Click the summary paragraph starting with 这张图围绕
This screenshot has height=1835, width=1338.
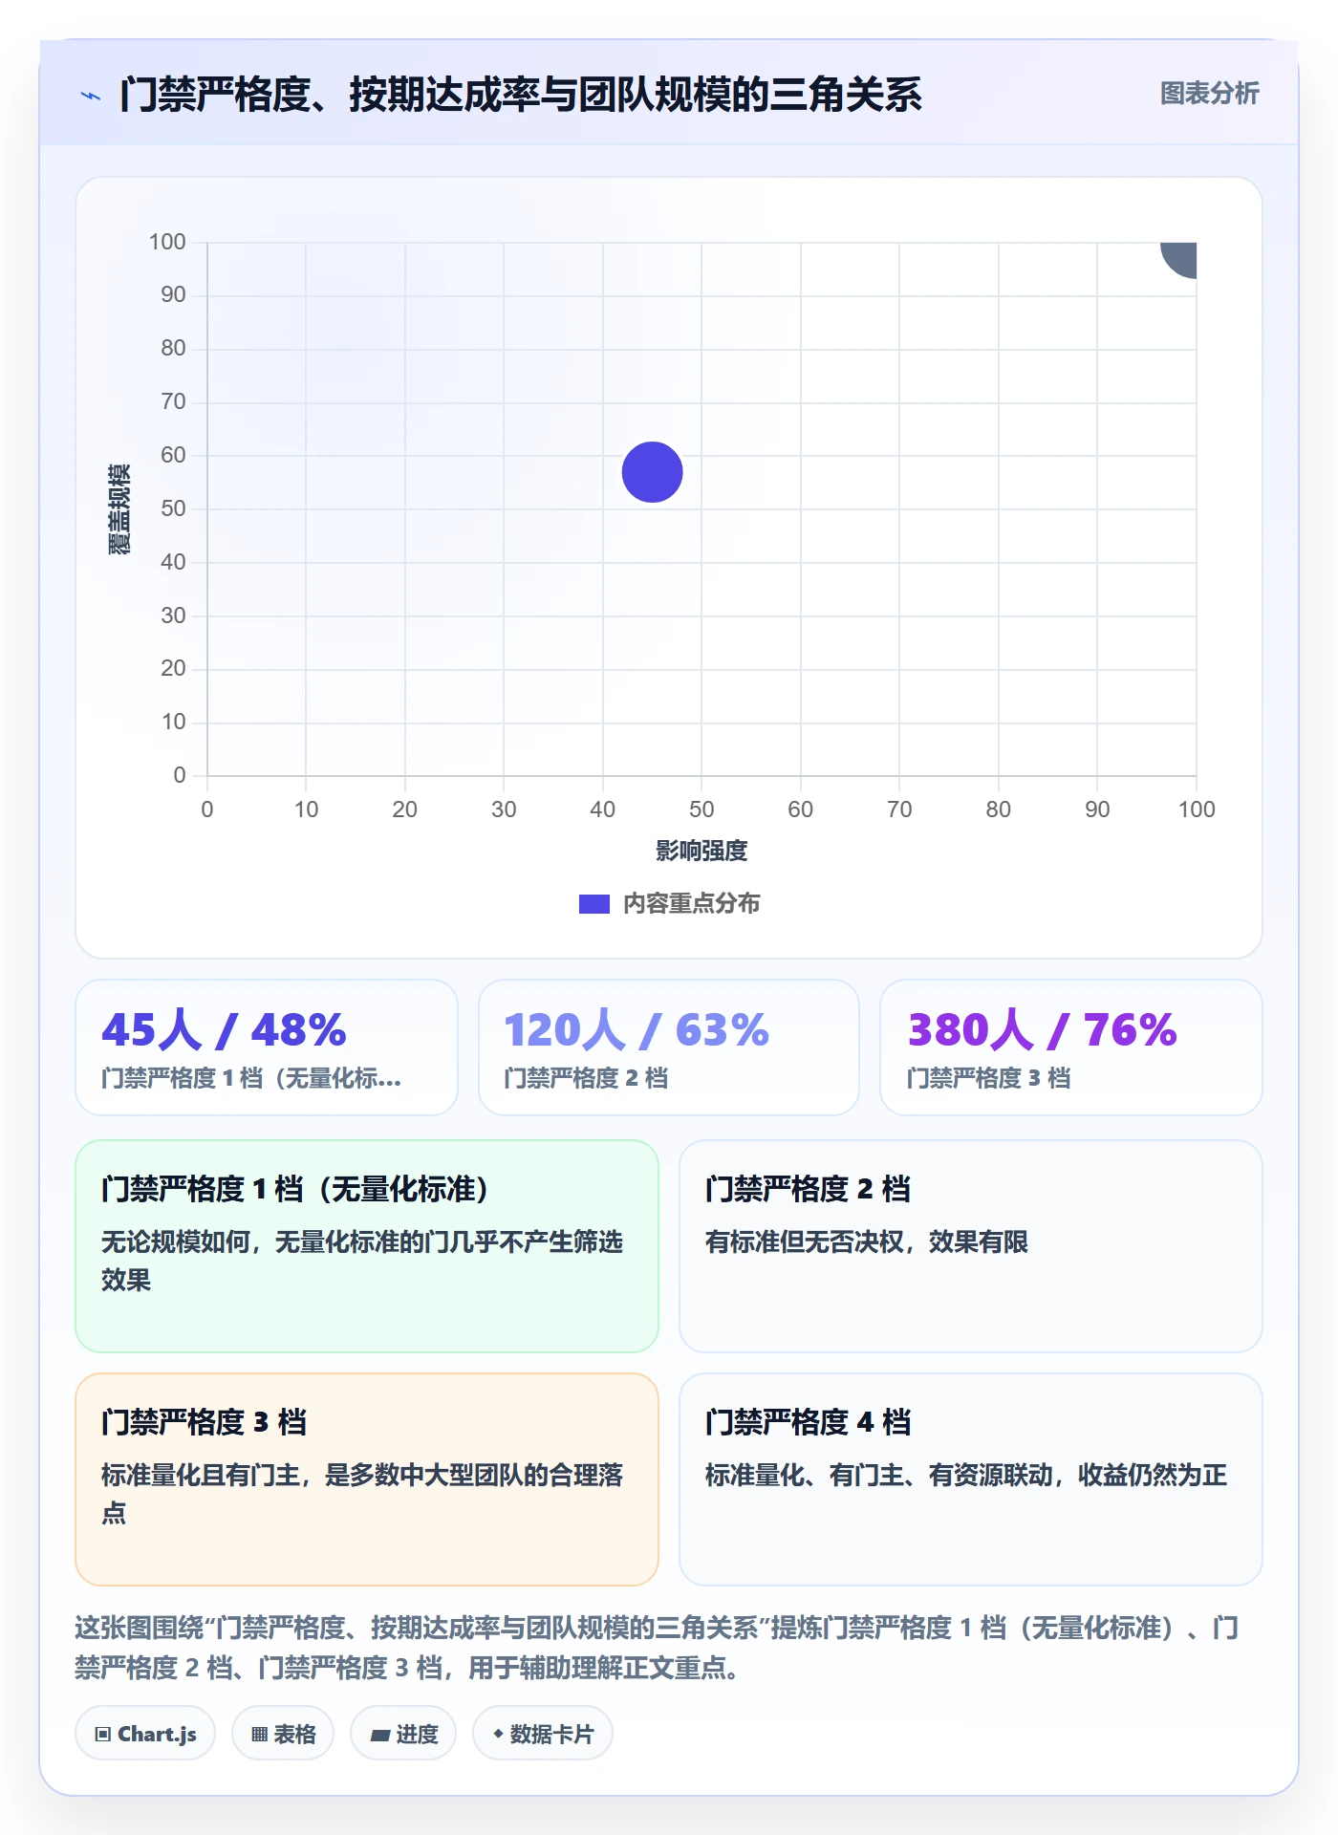[x=657, y=1648]
